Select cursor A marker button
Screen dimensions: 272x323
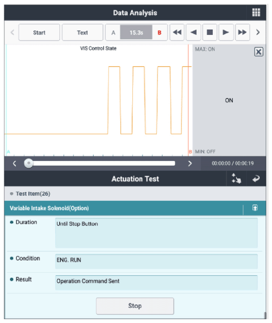pyautogui.click(x=113, y=32)
